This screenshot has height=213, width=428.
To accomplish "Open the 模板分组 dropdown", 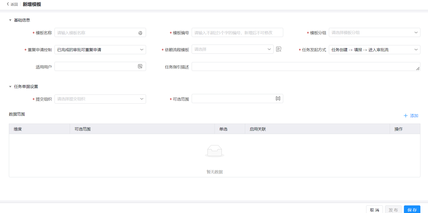I will 374,33.
